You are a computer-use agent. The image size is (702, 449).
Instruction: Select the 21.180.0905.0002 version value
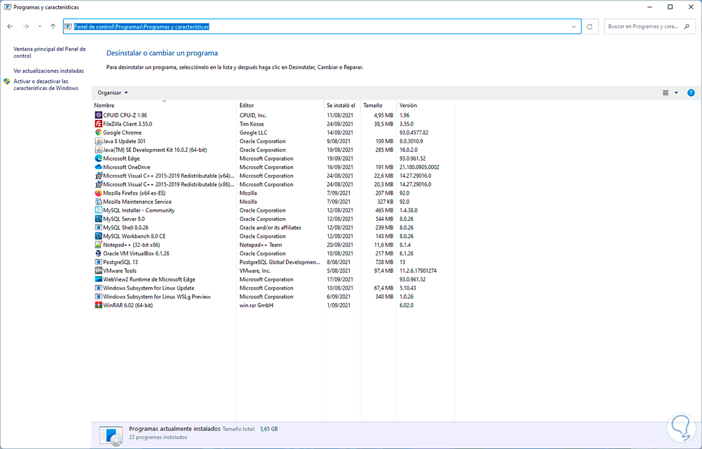[419, 167]
